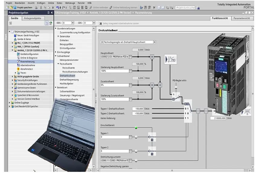Switch to the Parametersicht tab
The height and width of the screenshot is (173, 259).
(241, 18)
